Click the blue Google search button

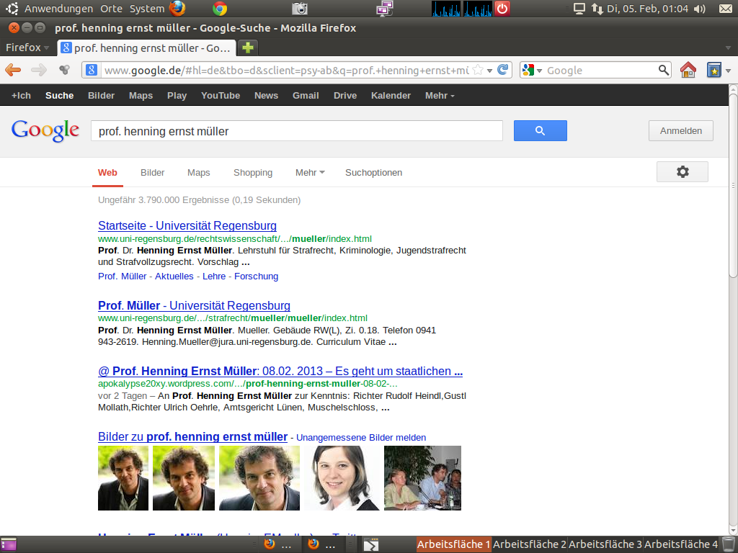(x=541, y=131)
